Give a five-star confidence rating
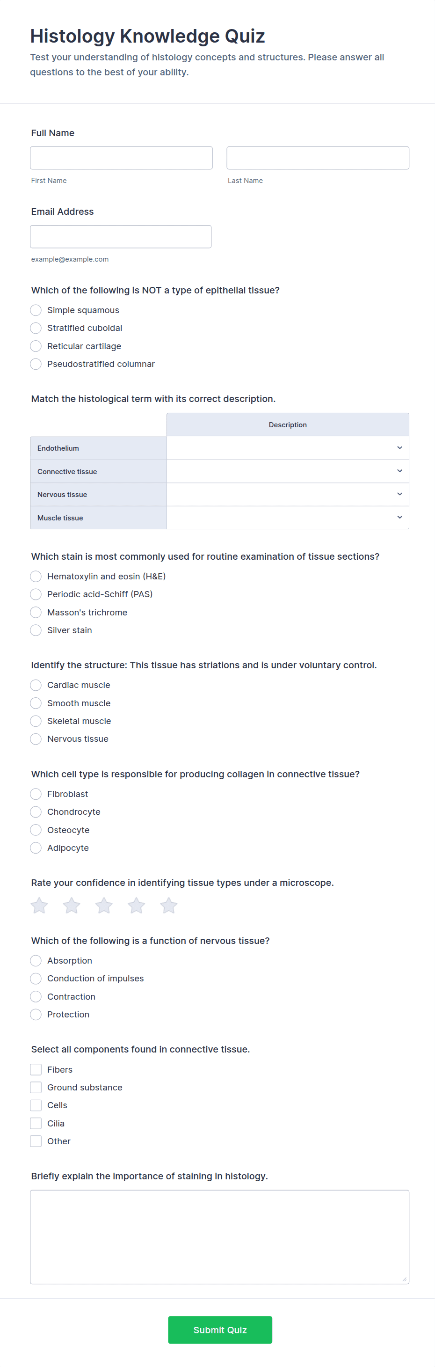Screen dimensions: 435x1367 click(x=169, y=905)
